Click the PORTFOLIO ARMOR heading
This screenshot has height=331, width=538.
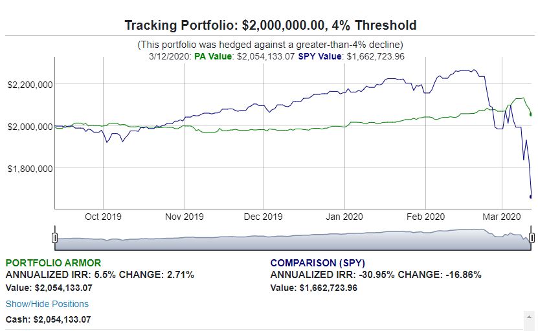pos(54,263)
